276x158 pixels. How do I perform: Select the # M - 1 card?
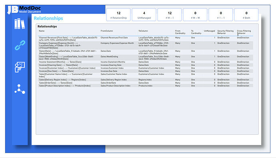pyautogui.click(x=170, y=15)
